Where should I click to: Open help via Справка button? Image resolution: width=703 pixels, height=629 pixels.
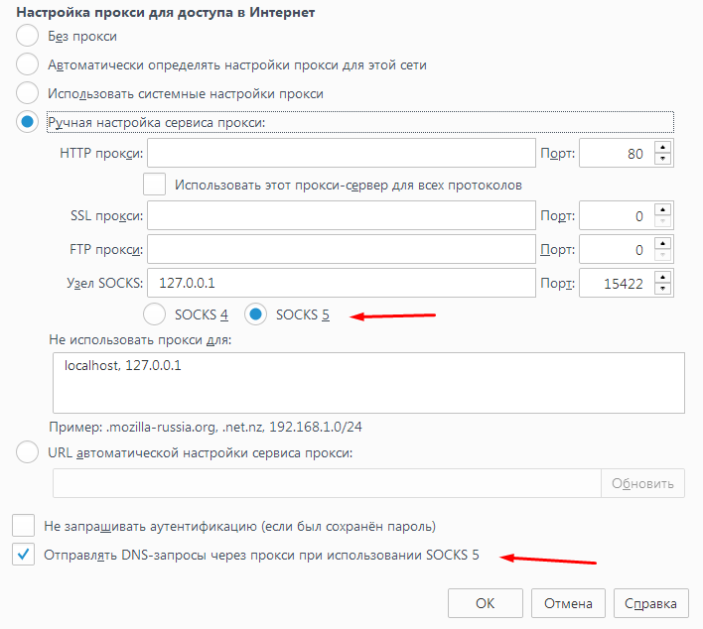[651, 603]
